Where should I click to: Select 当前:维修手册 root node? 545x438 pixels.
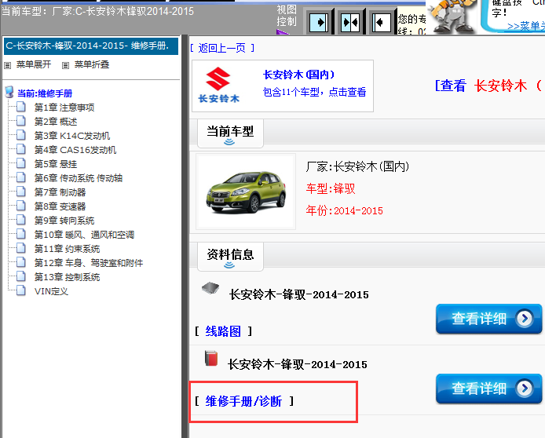(x=45, y=93)
